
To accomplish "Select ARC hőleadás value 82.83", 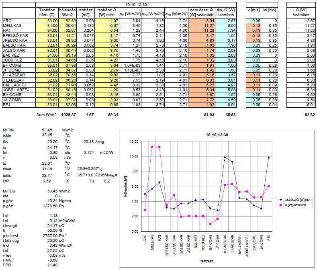I will [x=67, y=20].
